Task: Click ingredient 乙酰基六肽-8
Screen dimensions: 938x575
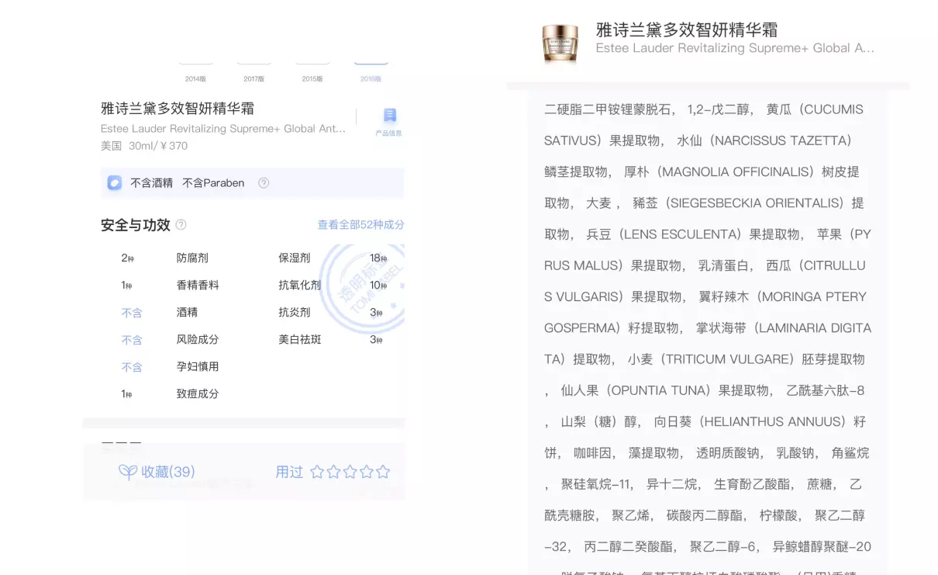Action: 825,390
